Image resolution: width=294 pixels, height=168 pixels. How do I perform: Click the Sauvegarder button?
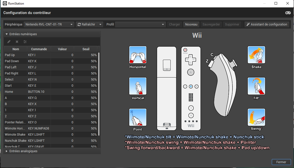[211, 24]
